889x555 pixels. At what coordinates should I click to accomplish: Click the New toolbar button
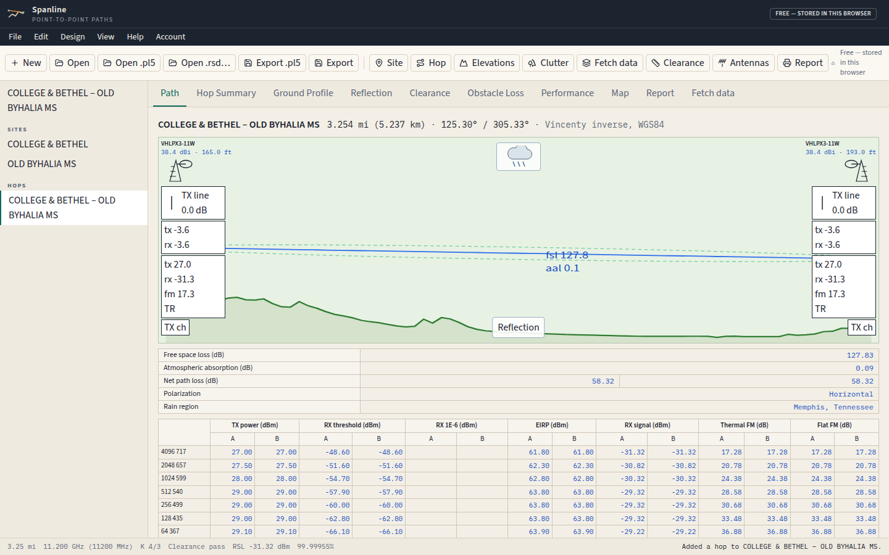(x=26, y=63)
